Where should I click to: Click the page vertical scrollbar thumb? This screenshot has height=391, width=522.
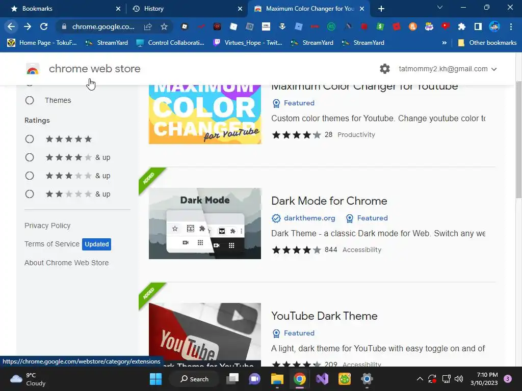(x=518, y=139)
